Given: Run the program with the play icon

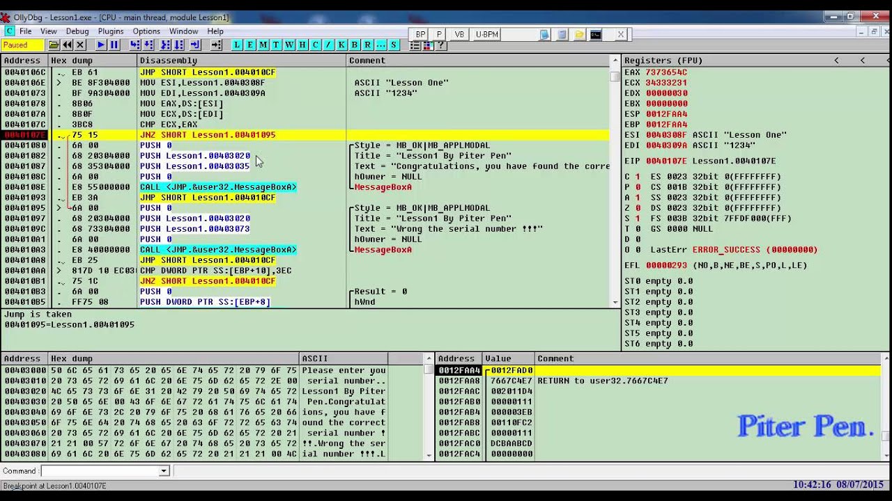Looking at the screenshot, I should point(101,45).
